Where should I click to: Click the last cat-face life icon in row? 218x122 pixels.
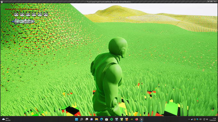click(x=46, y=14)
